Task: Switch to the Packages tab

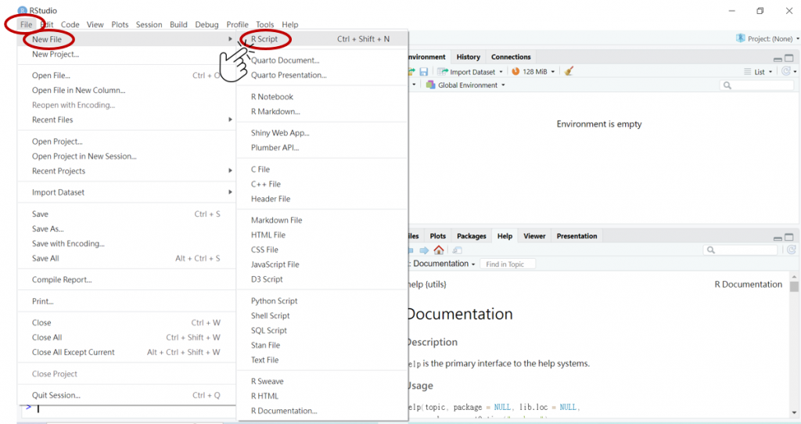Action: 472,236
